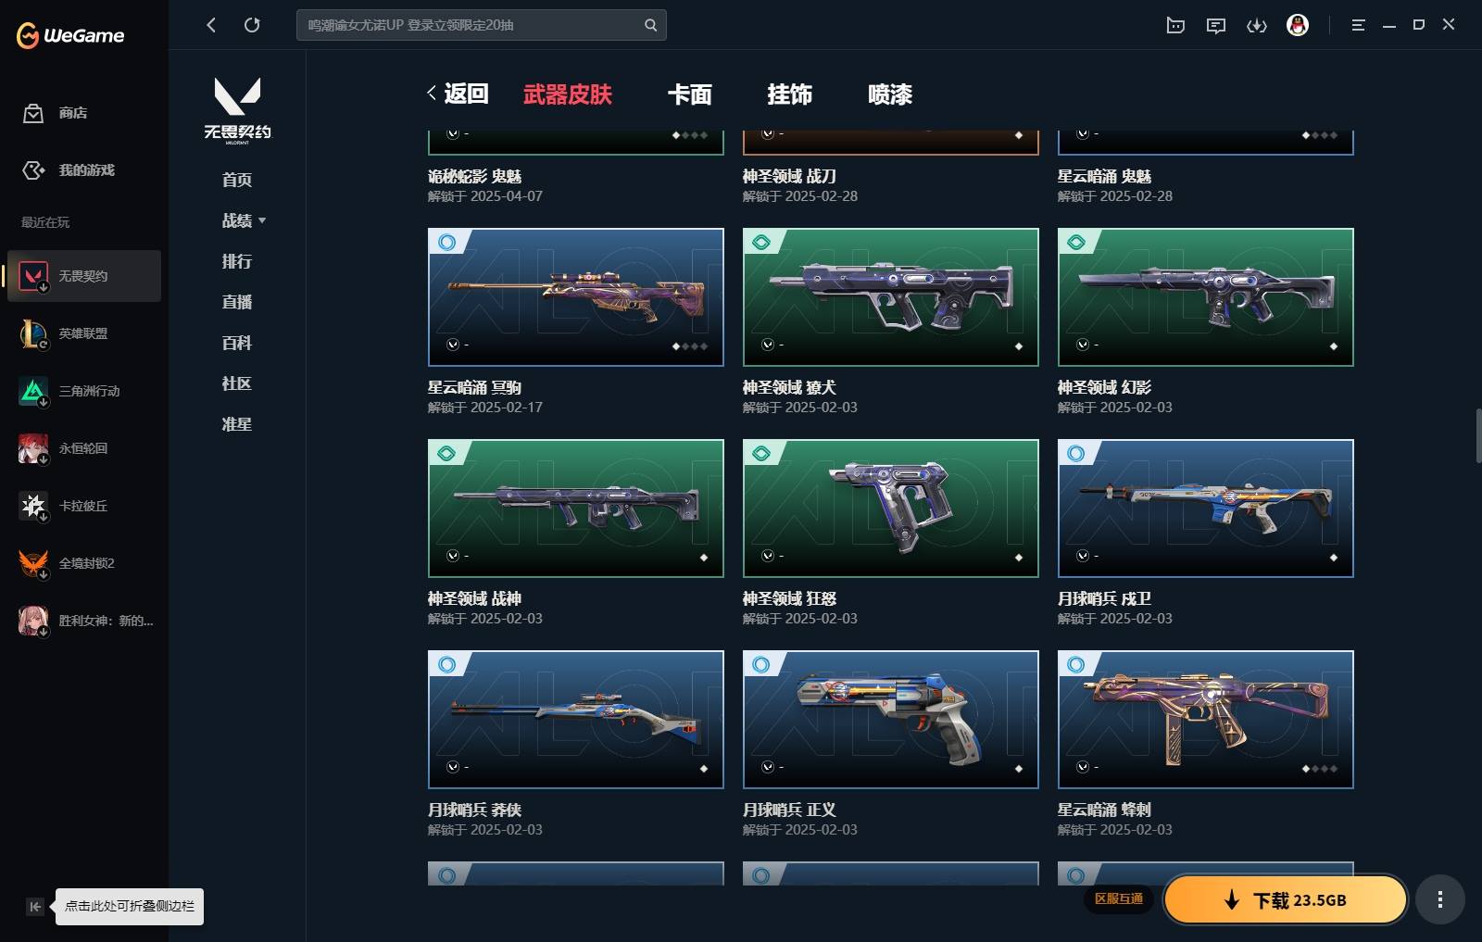Click the refresh page icon
Viewport: 1482px width, 942px height.
[252, 25]
